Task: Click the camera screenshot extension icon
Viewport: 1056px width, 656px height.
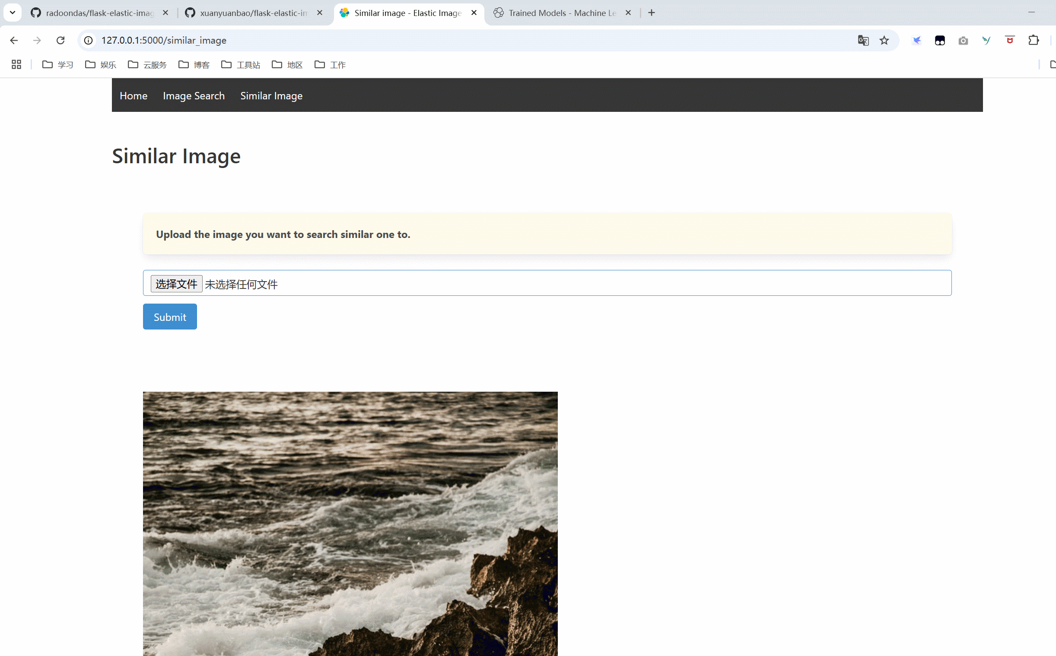Action: [963, 40]
